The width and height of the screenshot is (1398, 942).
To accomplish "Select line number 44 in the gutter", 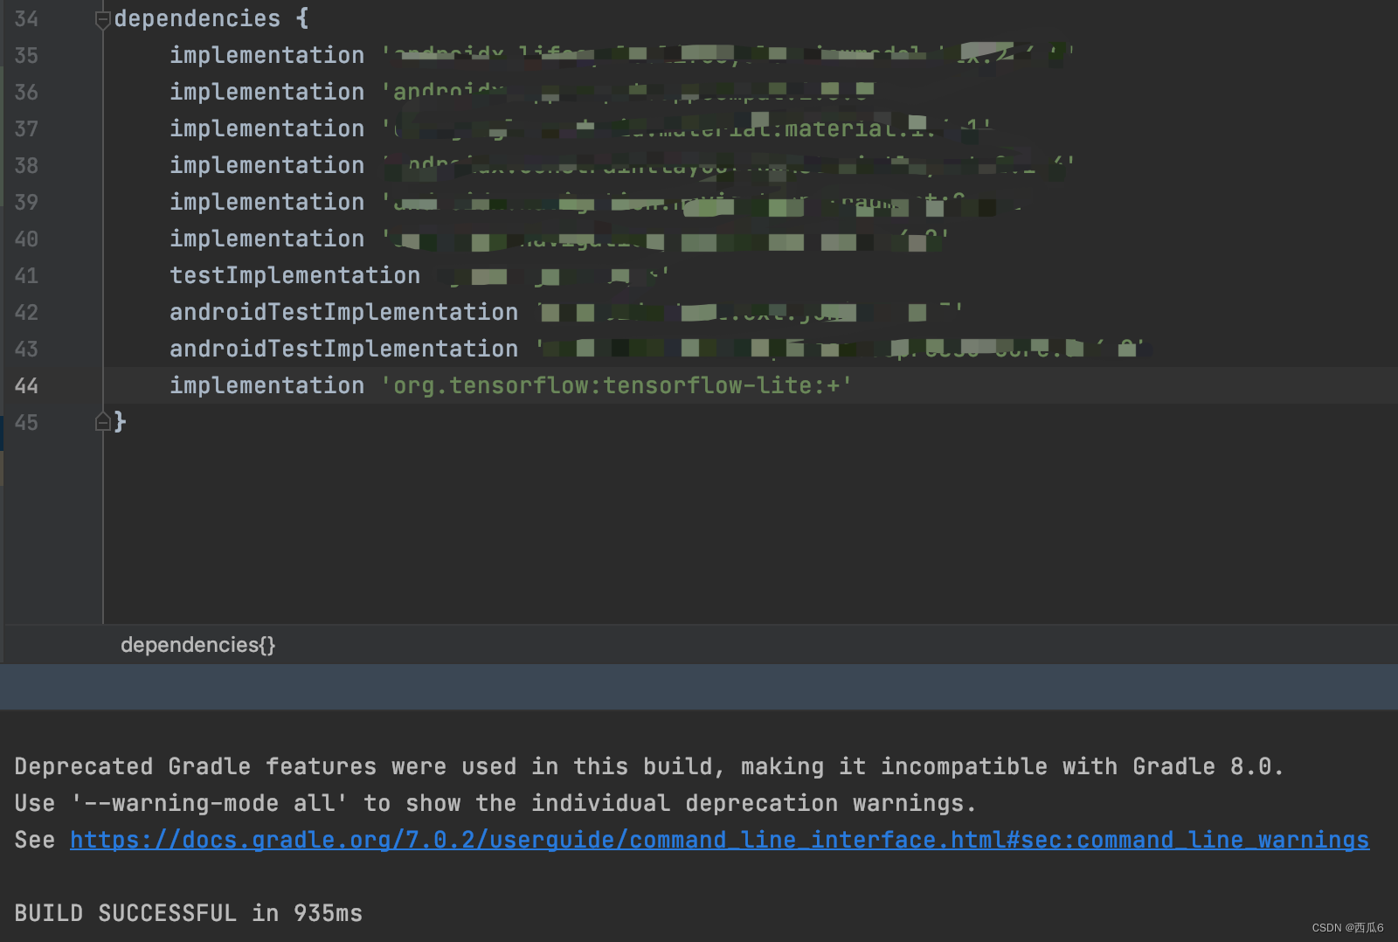I will [x=26, y=385].
